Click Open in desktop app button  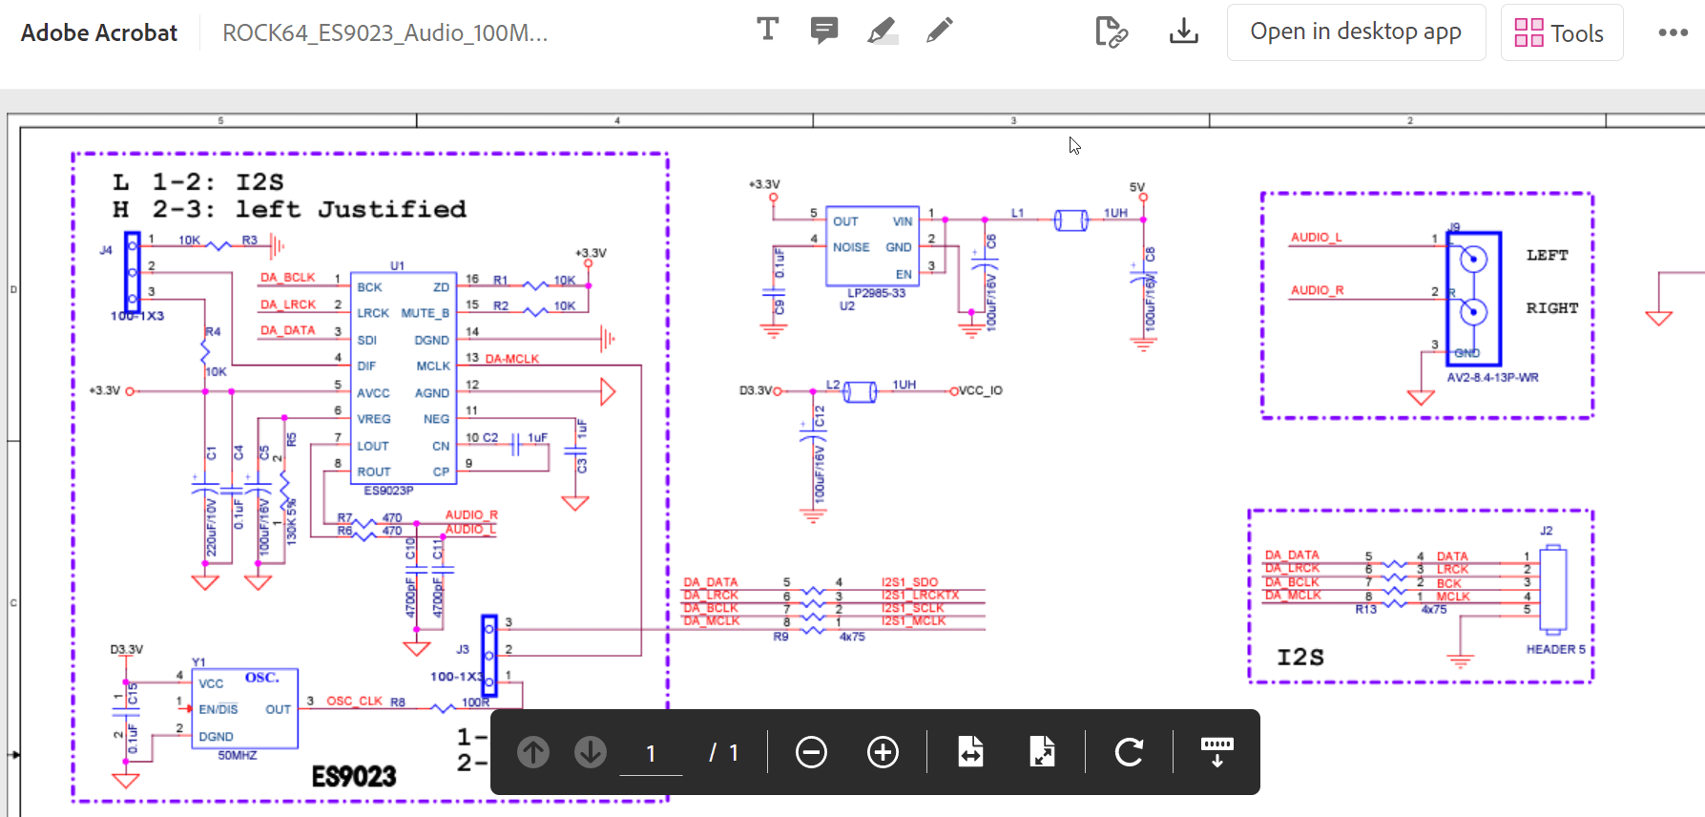(x=1356, y=32)
